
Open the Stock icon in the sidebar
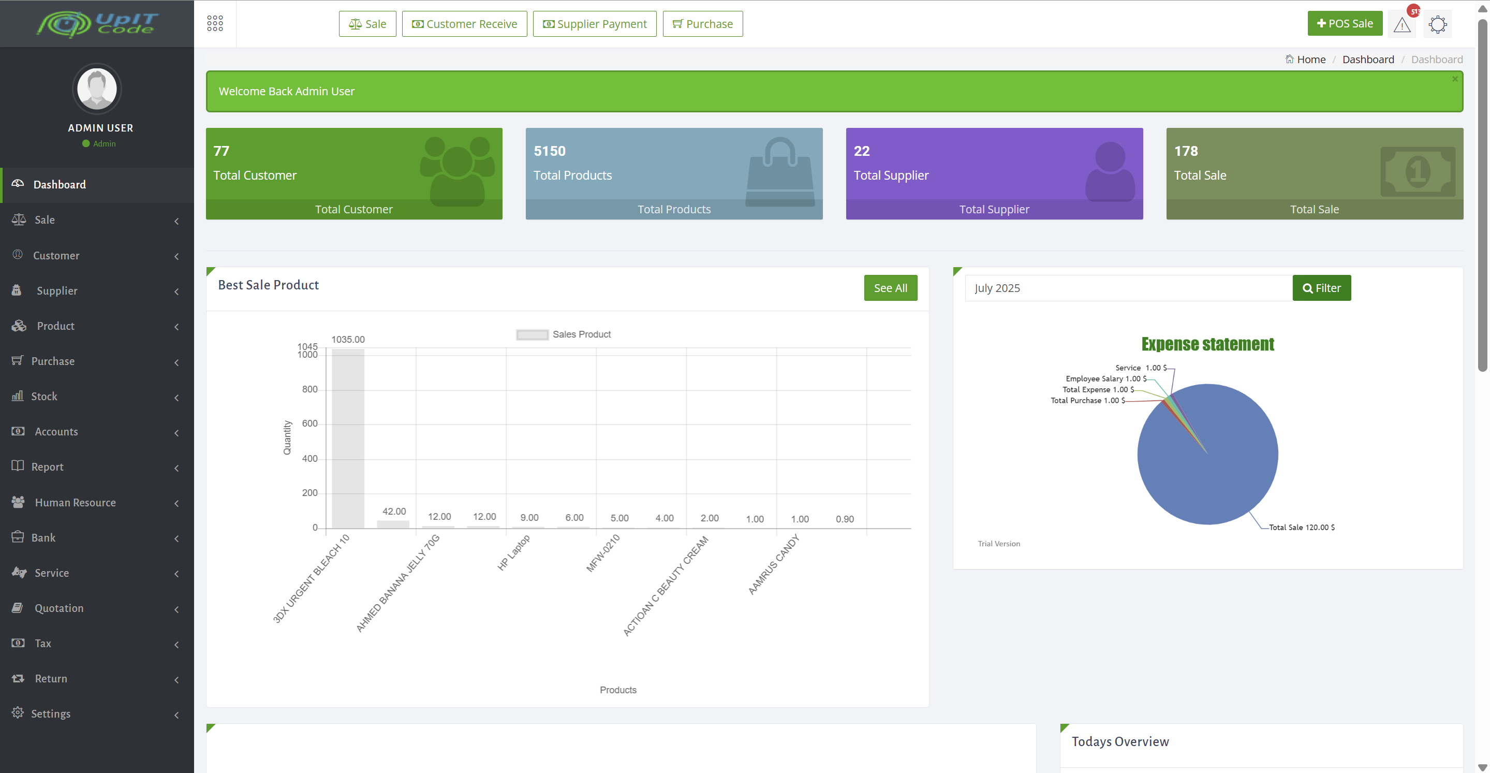[x=18, y=396]
